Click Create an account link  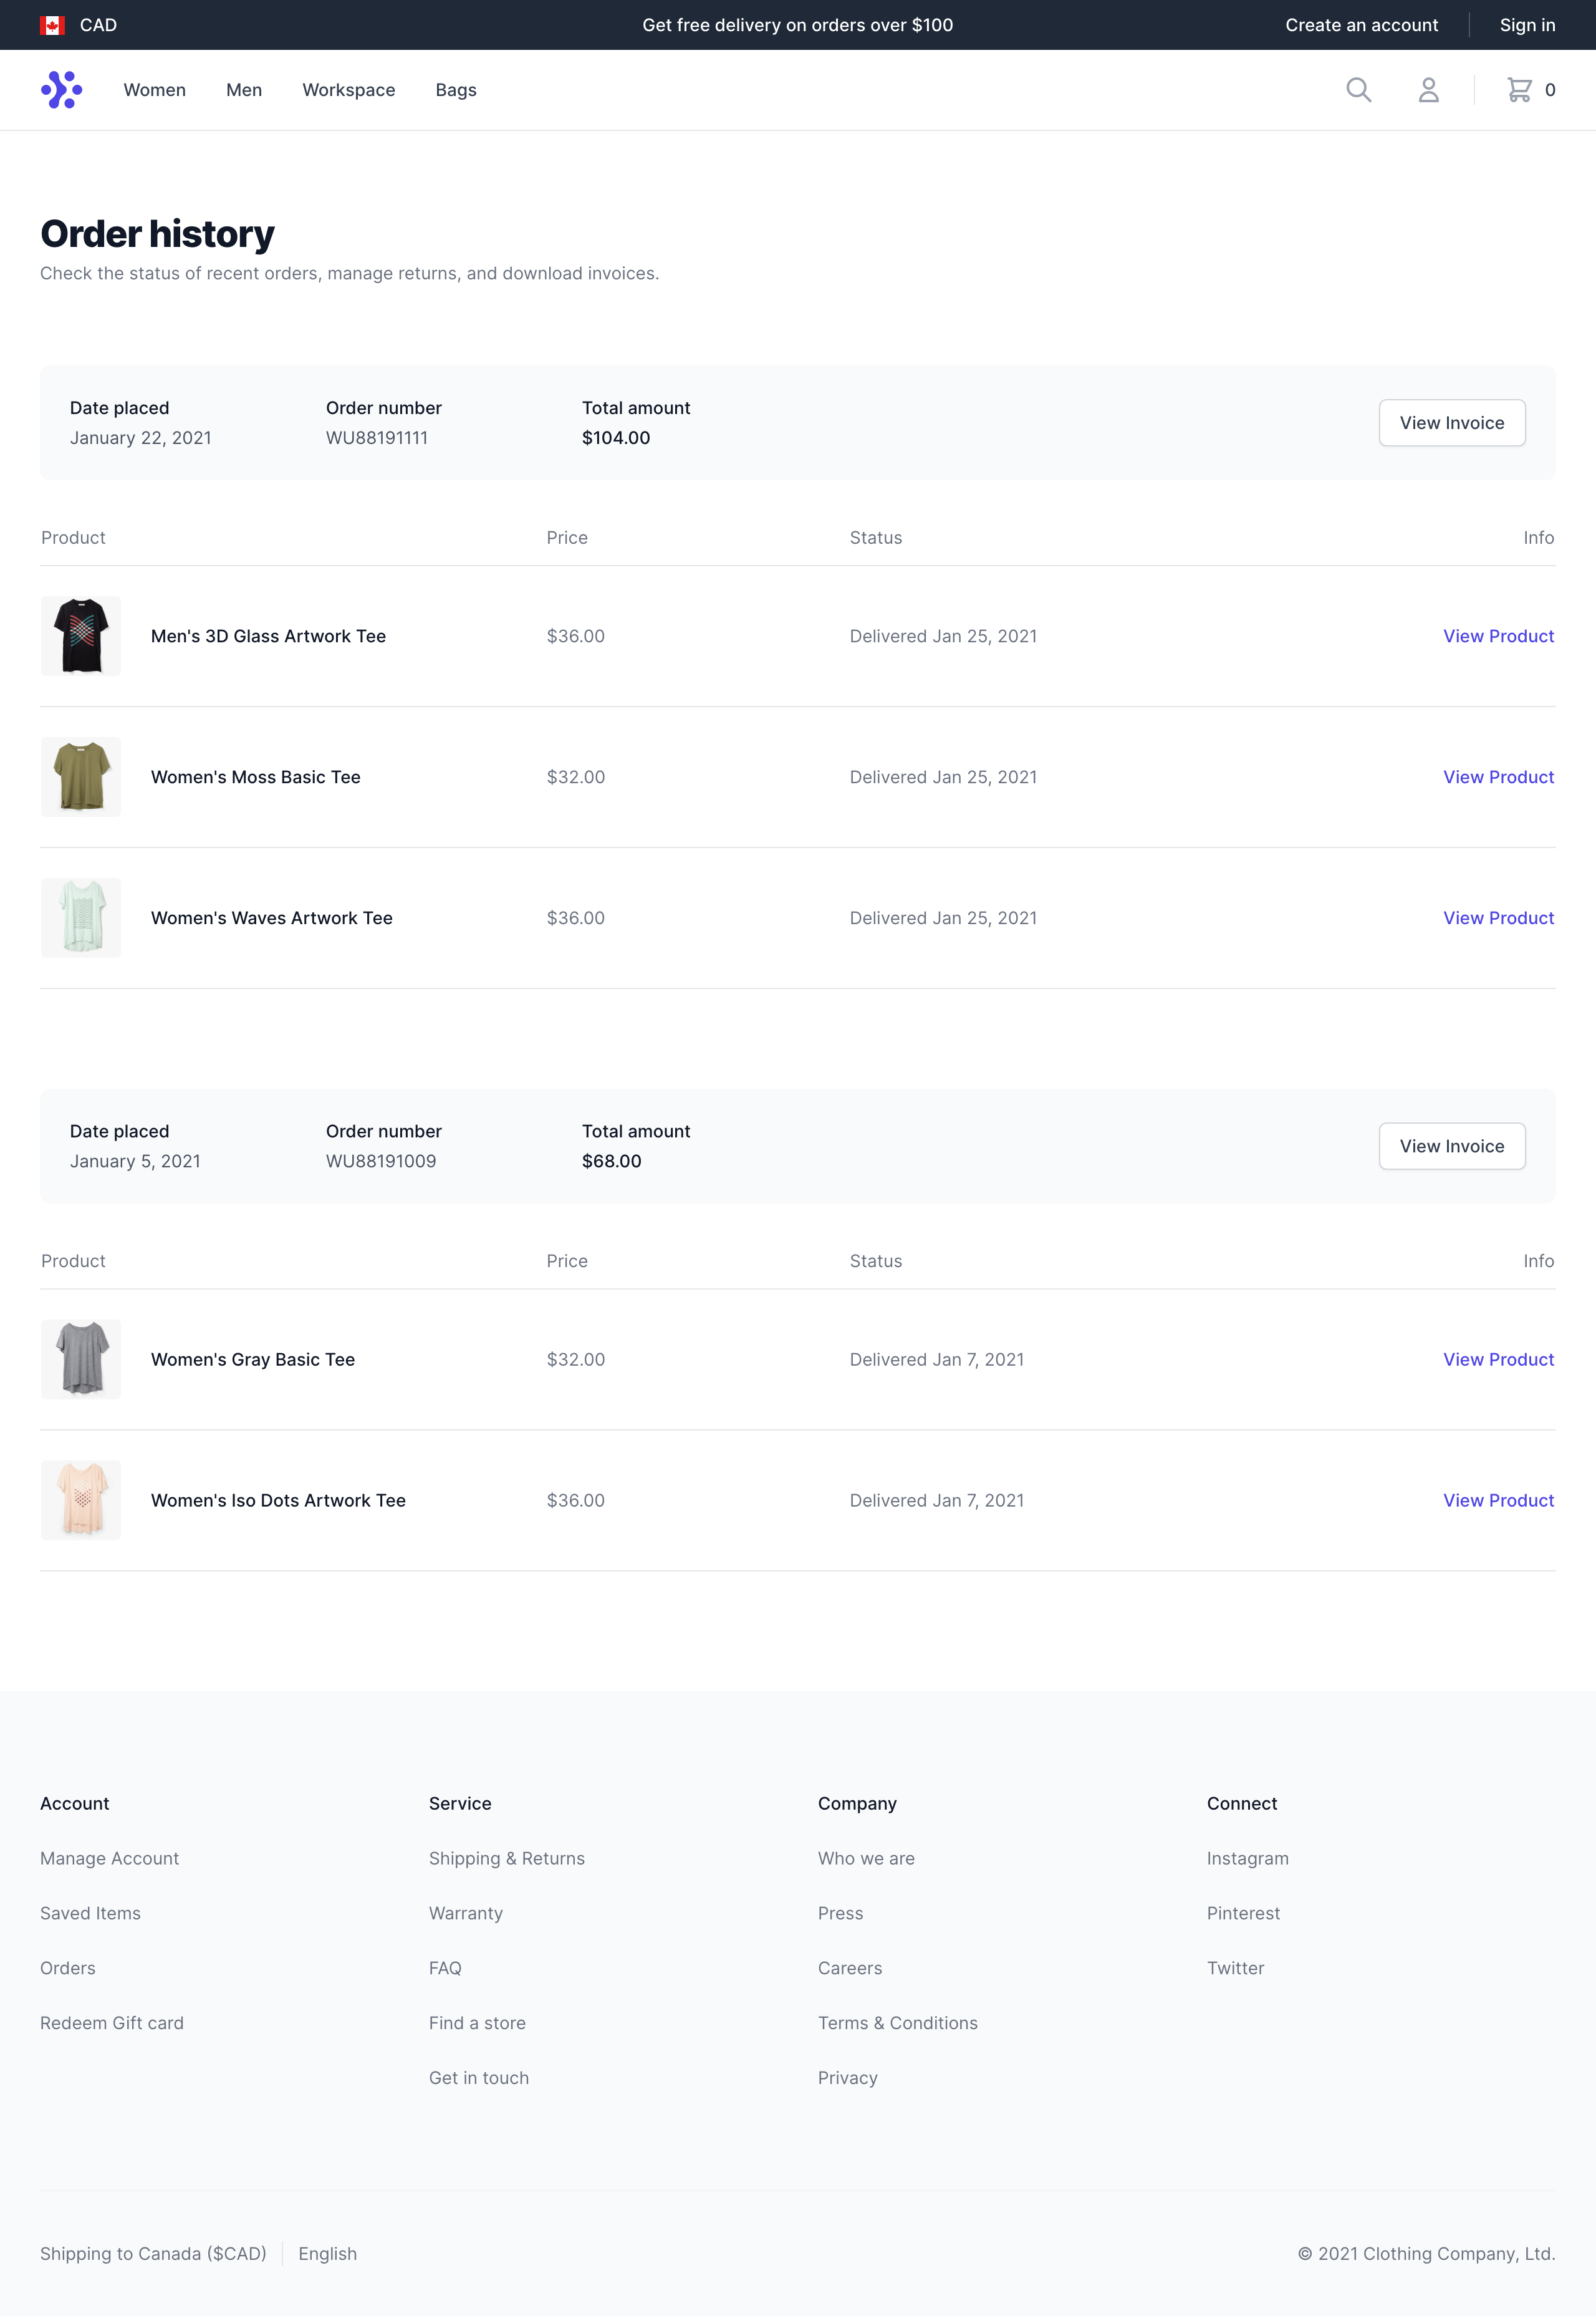pyautogui.click(x=1361, y=25)
